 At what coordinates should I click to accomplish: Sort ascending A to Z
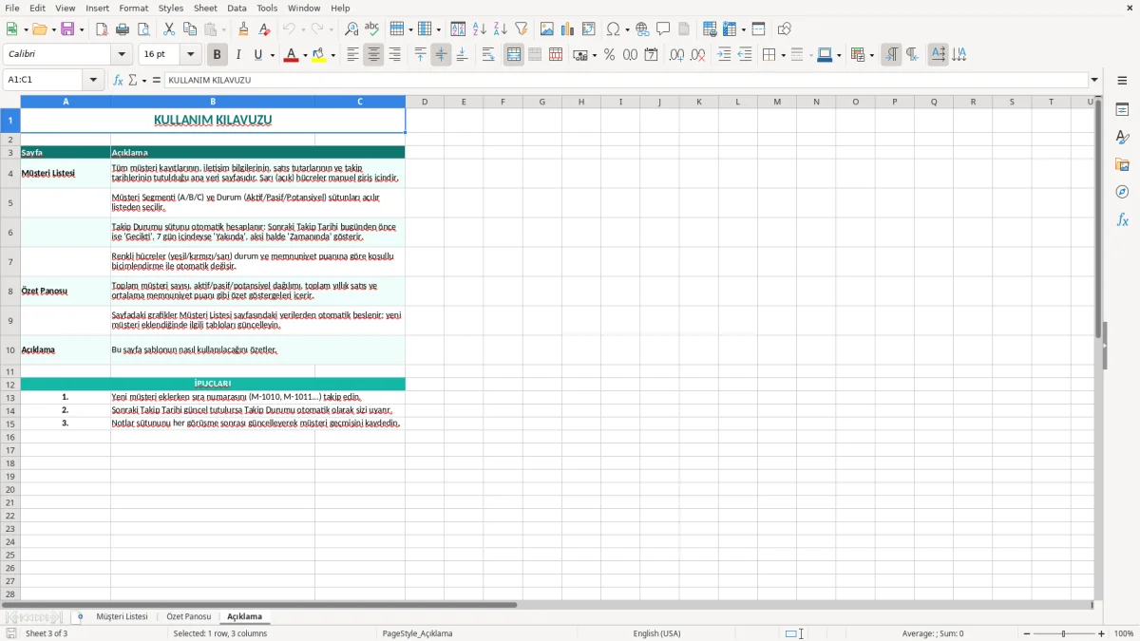point(480,29)
